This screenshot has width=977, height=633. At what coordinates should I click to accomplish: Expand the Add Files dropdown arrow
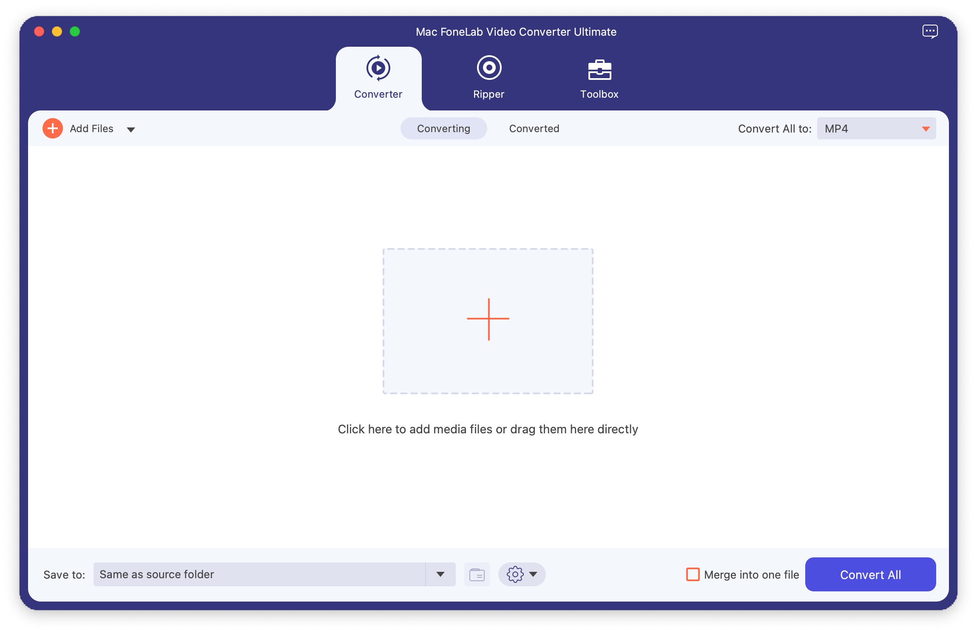[x=131, y=130]
